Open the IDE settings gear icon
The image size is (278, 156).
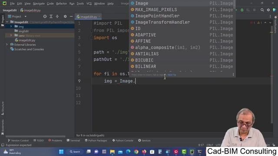tap(268, 10)
